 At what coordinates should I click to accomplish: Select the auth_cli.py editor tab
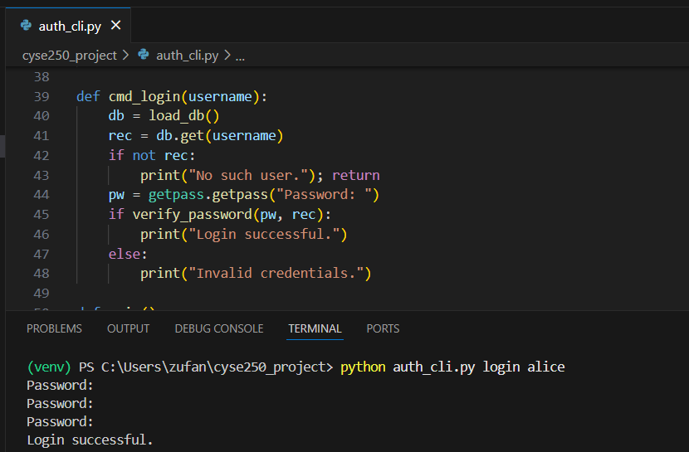(x=70, y=26)
